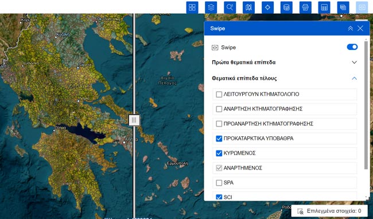This screenshot has width=373, height=219.
Task: Click the selected elements icon
Action: pyautogui.click(x=300, y=211)
